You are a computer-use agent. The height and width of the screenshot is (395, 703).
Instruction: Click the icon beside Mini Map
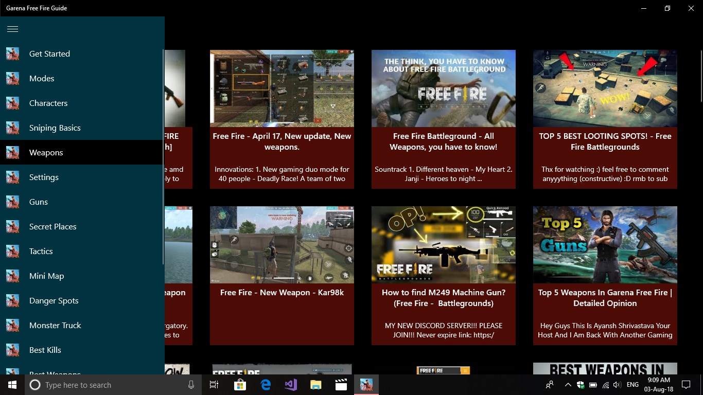(x=13, y=276)
